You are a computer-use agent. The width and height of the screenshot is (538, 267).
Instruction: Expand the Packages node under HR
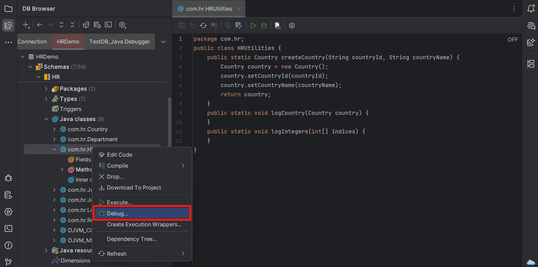(x=46, y=89)
